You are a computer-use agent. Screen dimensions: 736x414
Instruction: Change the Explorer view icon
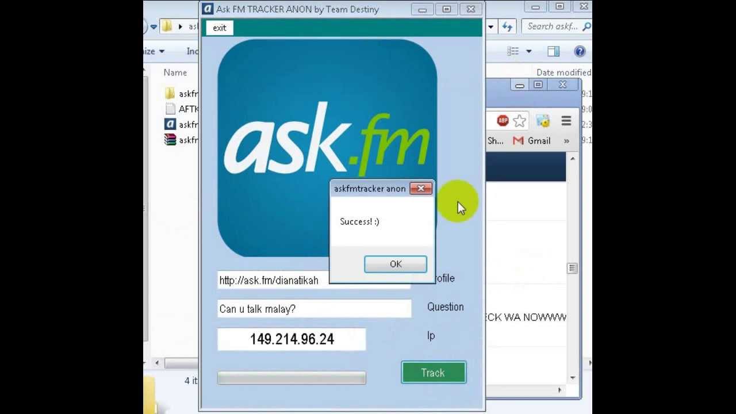[513, 51]
